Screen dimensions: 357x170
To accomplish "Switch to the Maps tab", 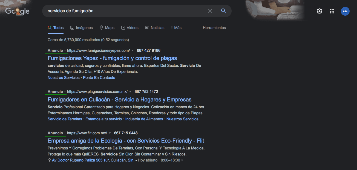I will coord(107,28).
